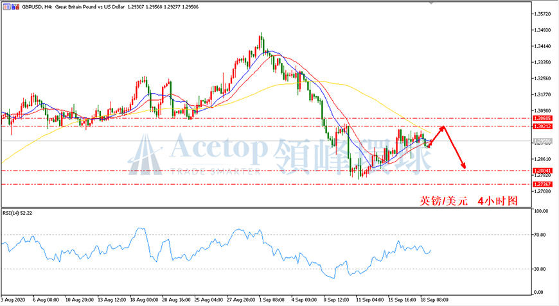Viewport: 559px width, 306px height.
Task: Click the RSI 30.00 scale label
Action: [540, 269]
